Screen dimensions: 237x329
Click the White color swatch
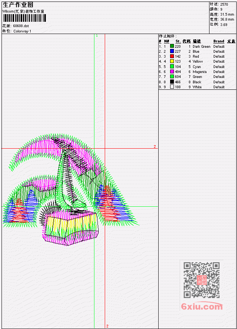(x=172, y=87)
